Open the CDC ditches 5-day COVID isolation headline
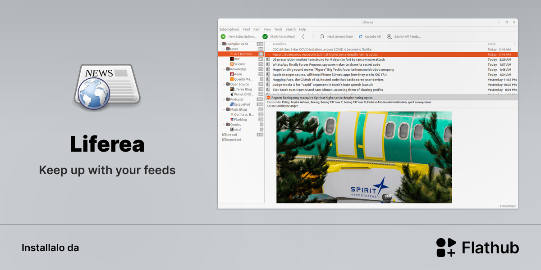Screen dimensions: 541x270 (x=322, y=49)
